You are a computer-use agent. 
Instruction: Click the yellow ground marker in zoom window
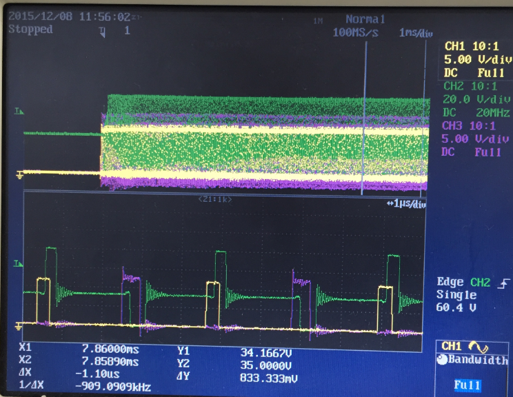pos(19,326)
